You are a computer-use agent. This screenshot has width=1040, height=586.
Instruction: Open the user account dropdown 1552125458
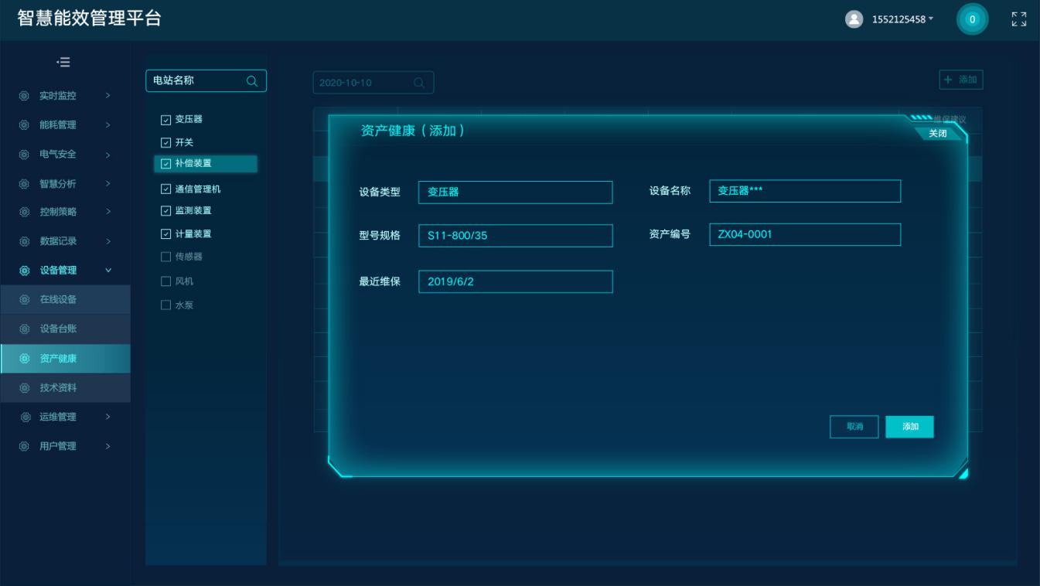[902, 19]
